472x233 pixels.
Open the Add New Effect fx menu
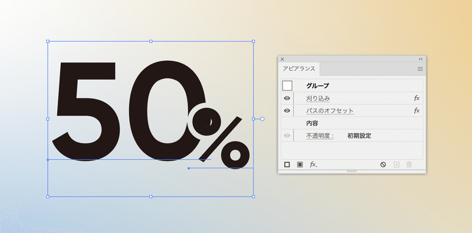[314, 165]
